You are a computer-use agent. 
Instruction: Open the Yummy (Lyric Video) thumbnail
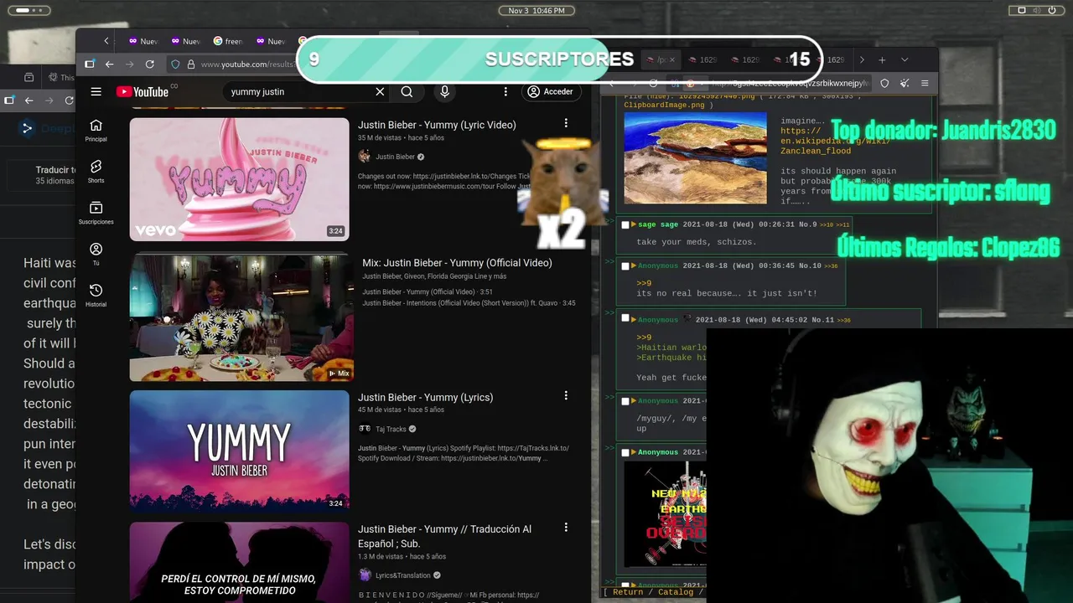point(239,179)
